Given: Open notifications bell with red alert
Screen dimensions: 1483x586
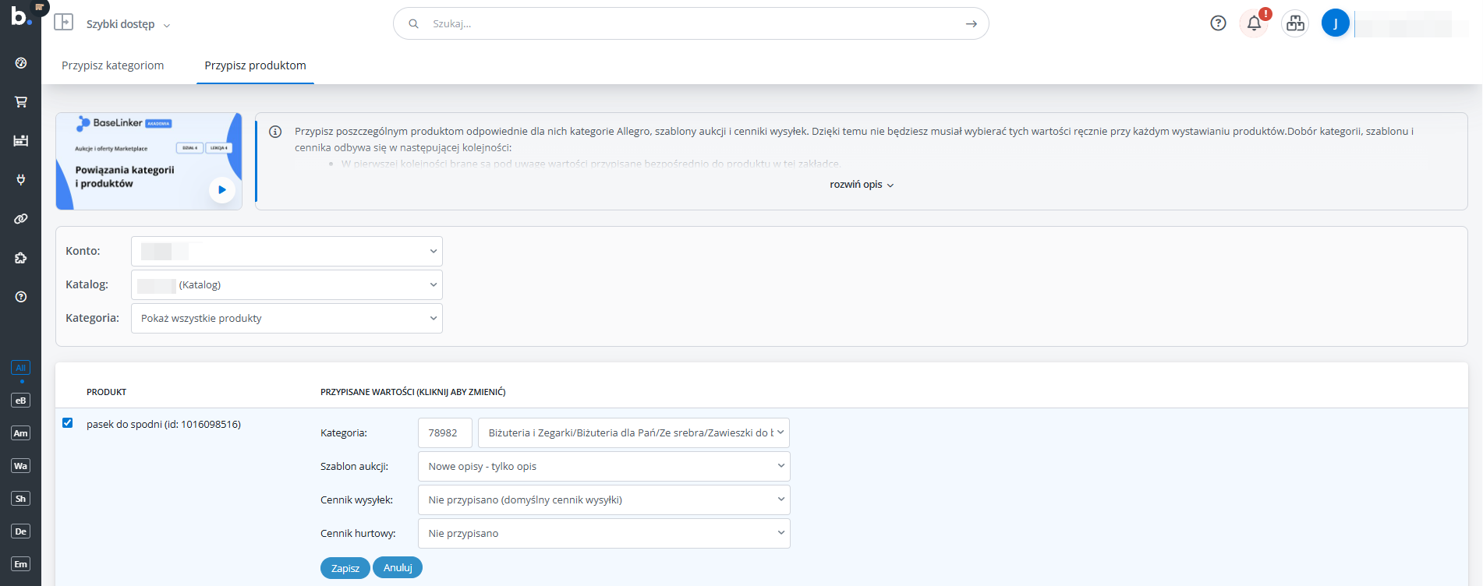Looking at the screenshot, I should (x=1254, y=23).
